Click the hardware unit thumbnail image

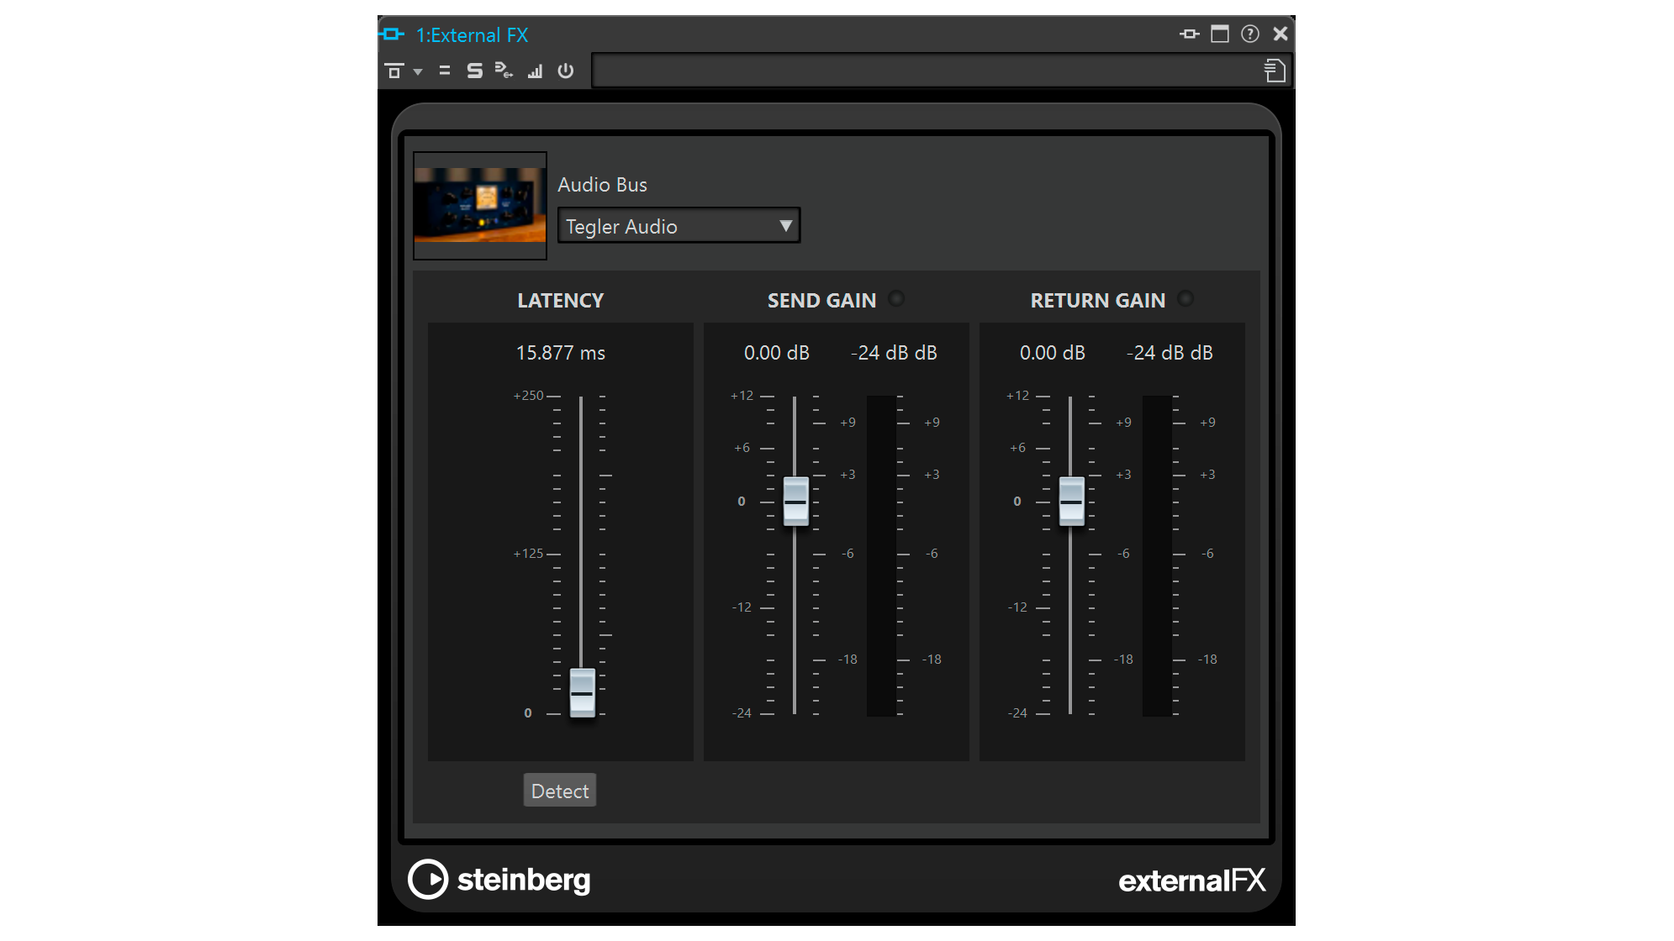coord(479,206)
